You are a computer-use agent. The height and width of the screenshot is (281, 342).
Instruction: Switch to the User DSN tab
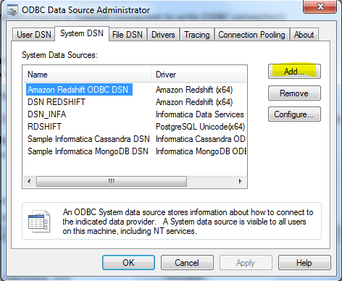[34, 35]
